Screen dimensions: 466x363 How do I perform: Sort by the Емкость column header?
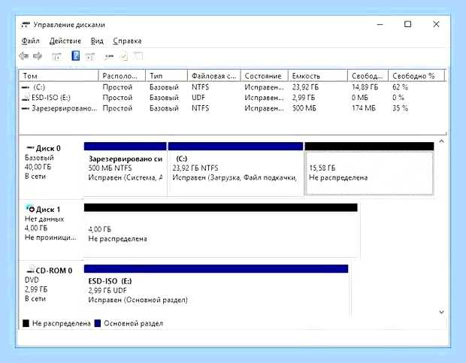(x=318, y=76)
